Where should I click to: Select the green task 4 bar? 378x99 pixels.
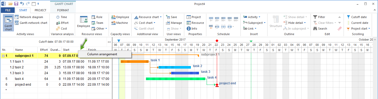coord(176,79)
